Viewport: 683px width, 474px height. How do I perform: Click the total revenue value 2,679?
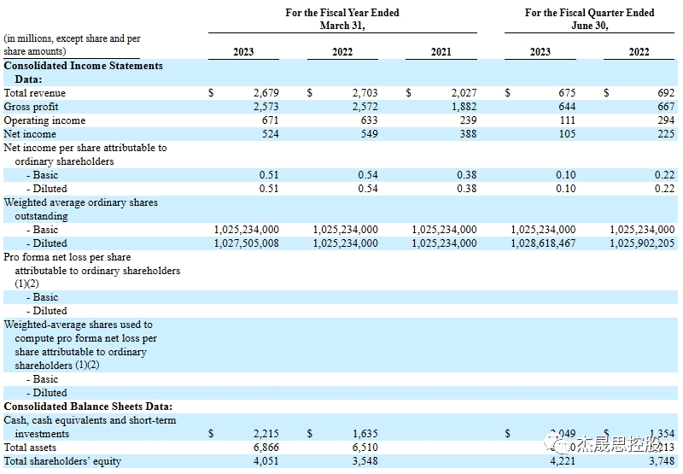(266, 93)
